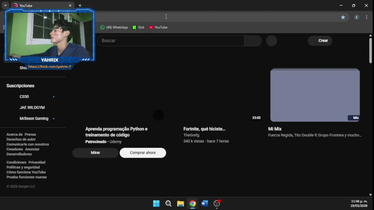Open Chrome three-dot menu
The image size is (374, 210).
tap(366, 17)
